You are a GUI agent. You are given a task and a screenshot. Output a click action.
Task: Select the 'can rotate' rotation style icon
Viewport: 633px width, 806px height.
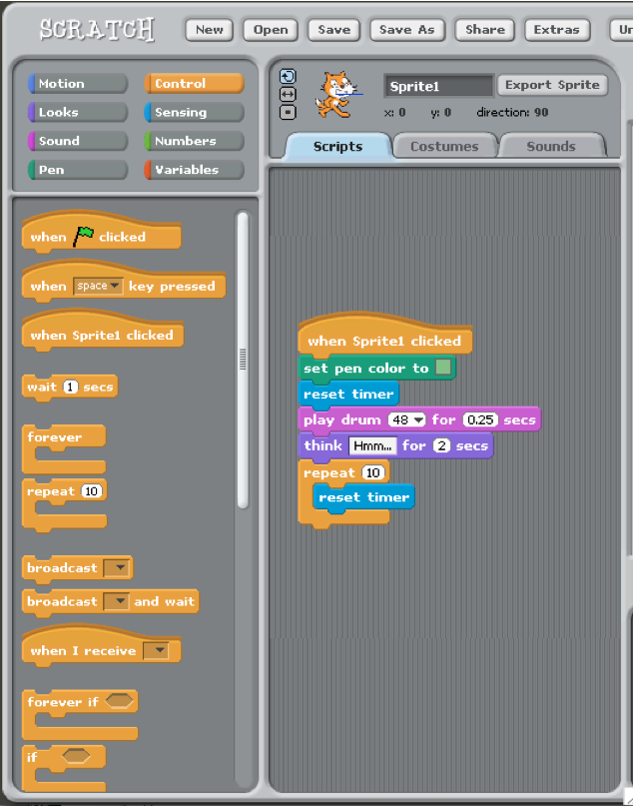click(288, 77)
